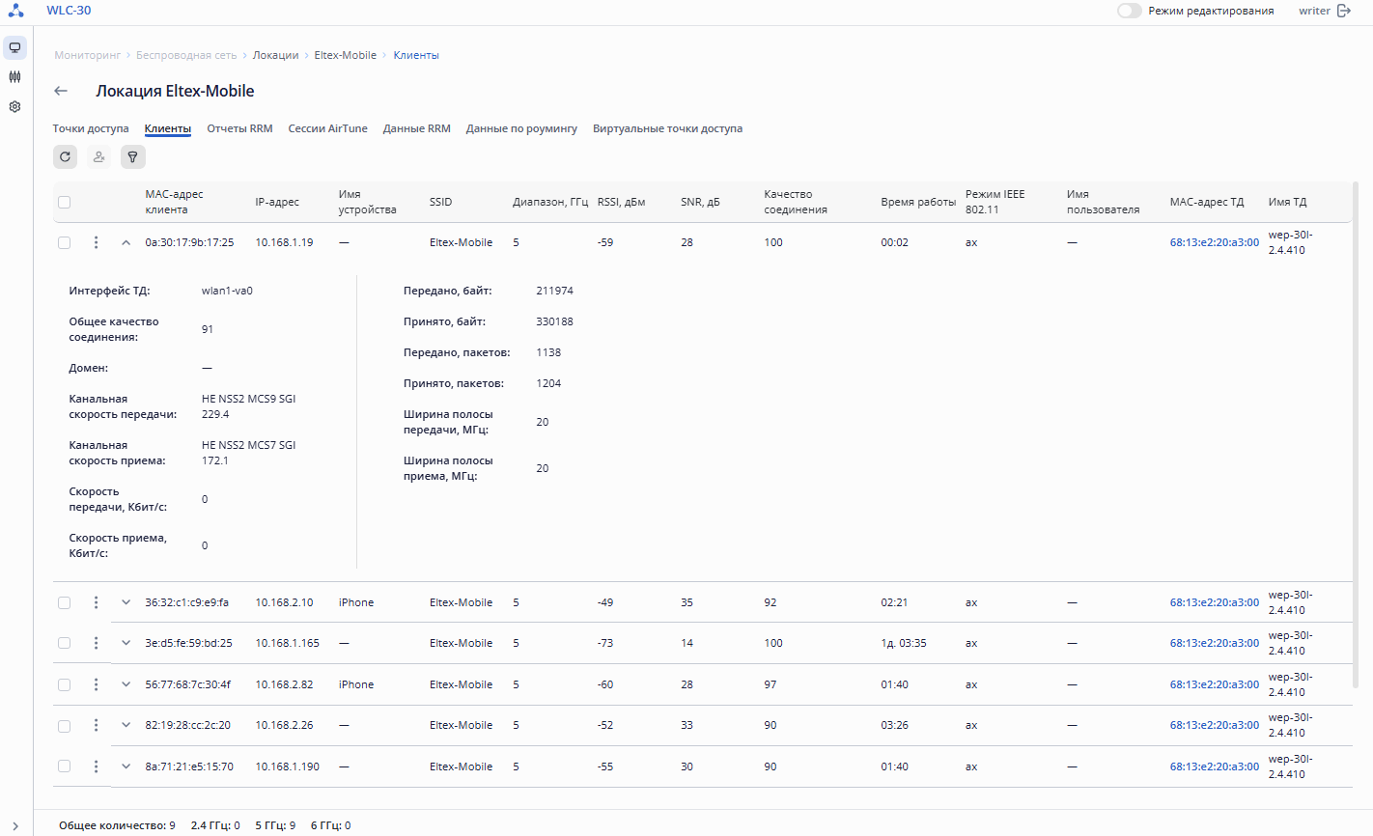Expand the left sidebar with bottom arrow
1373x836 pixels.
pyautogui.click(x=15, y=825)
